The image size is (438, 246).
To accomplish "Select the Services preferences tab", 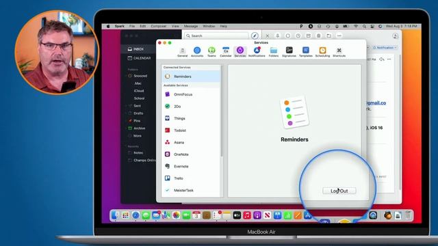I will (240, 52).
